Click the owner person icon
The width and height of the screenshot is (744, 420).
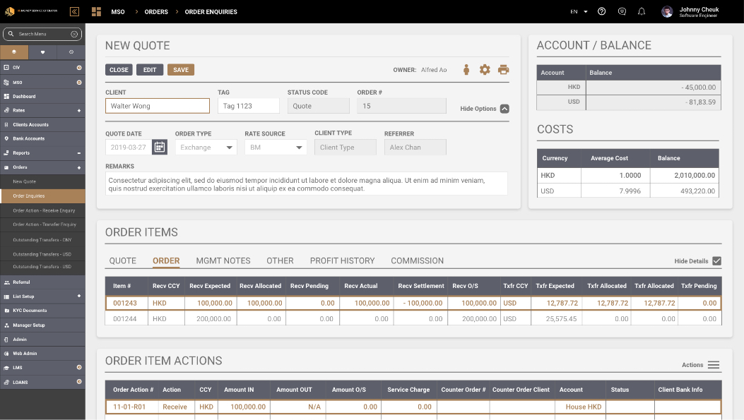click(466, 70)
